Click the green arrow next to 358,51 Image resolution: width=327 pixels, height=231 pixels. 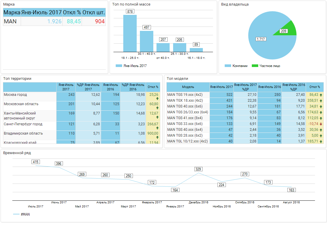[321, 101]
